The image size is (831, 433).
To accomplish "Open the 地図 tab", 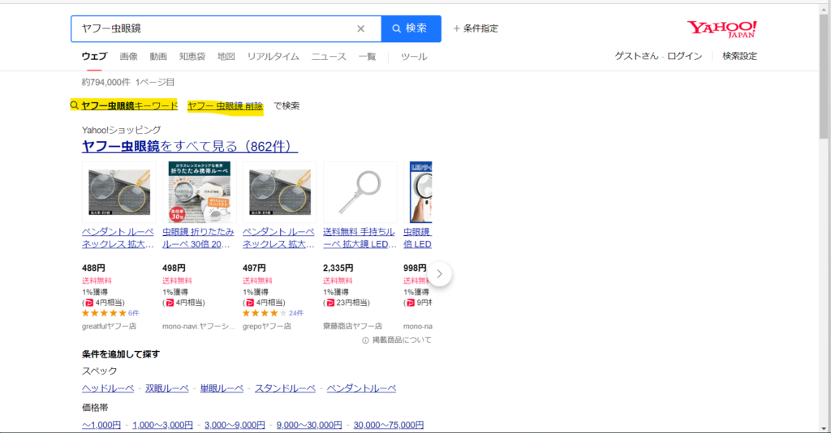I will (x=226, y=57).
